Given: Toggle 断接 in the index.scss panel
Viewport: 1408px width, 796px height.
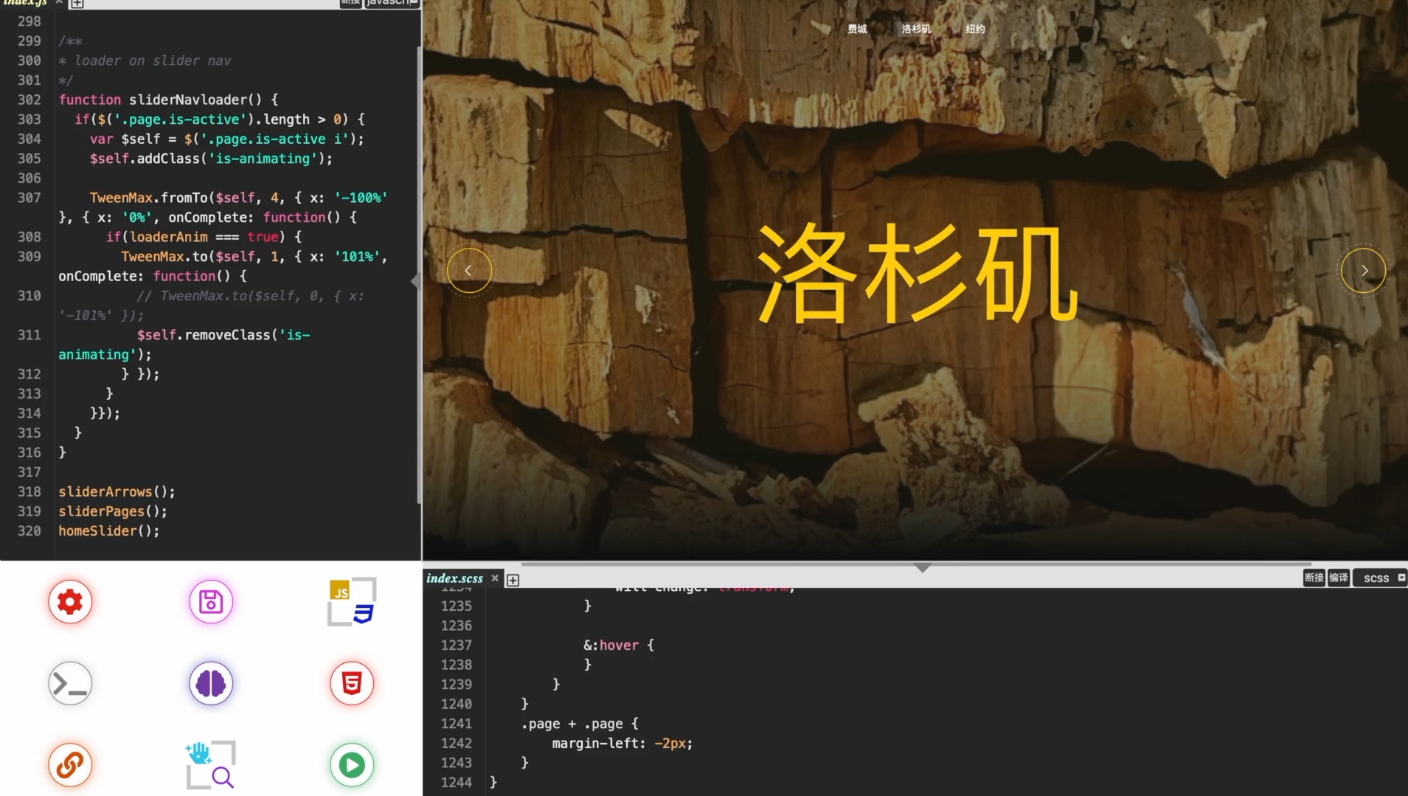Looking at the screenshot, I should coord(1314,578).
